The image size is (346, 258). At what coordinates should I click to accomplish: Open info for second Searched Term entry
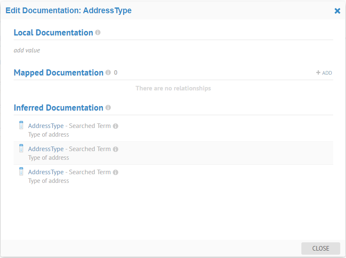click(x=116, y=149)
